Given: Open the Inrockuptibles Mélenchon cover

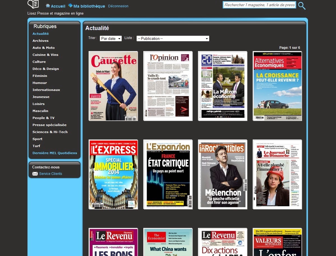Looking at the screenshot, I should [x=223, y=175].
